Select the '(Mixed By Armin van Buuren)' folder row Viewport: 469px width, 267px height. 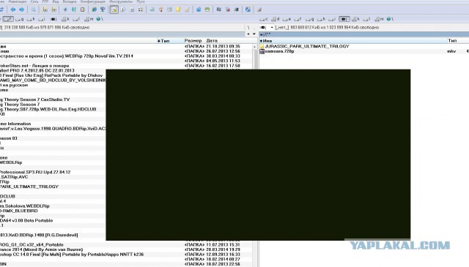point(41,249)
